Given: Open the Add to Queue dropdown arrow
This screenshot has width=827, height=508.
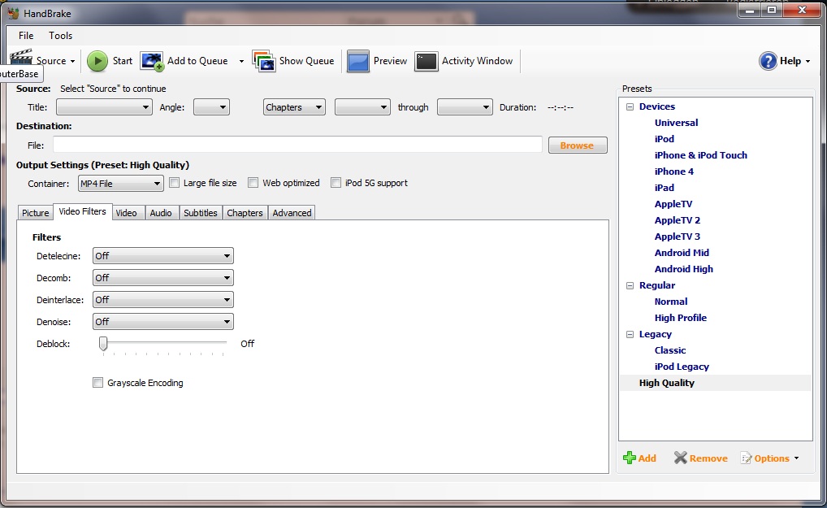Looking at the screenshot, I should click(241, 61).
